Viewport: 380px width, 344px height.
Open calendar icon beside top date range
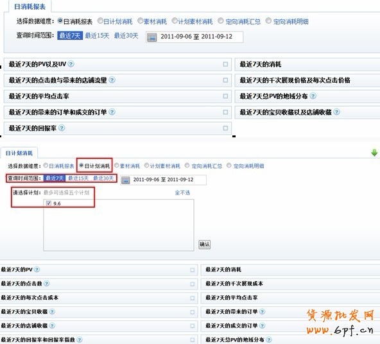point(151,37)
